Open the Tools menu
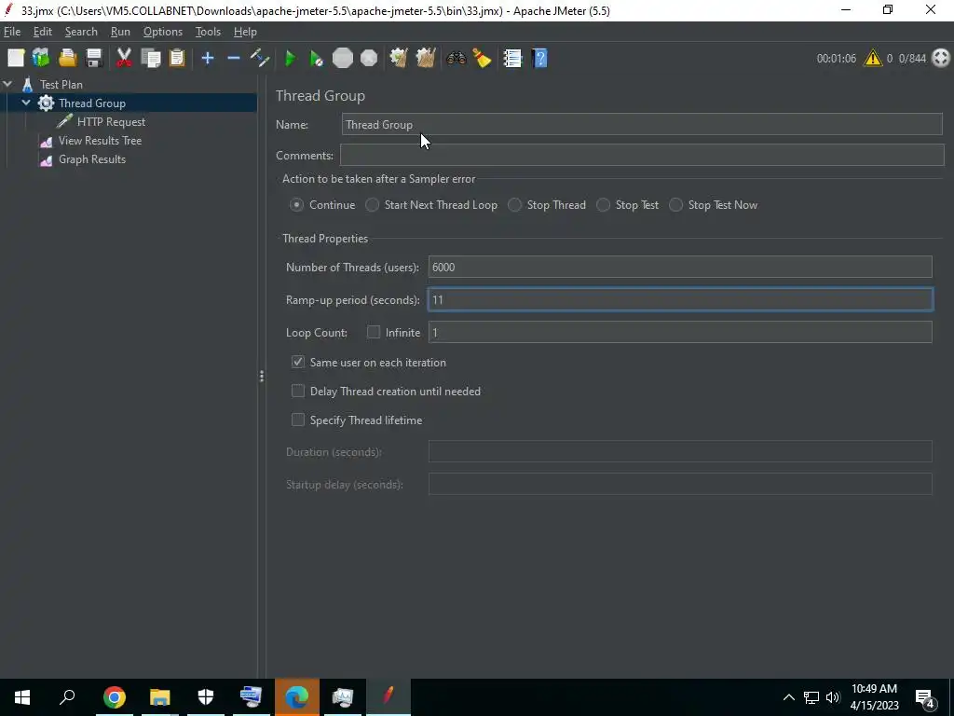This screenshot has height=716, width=954. click(x=208, y=32)
